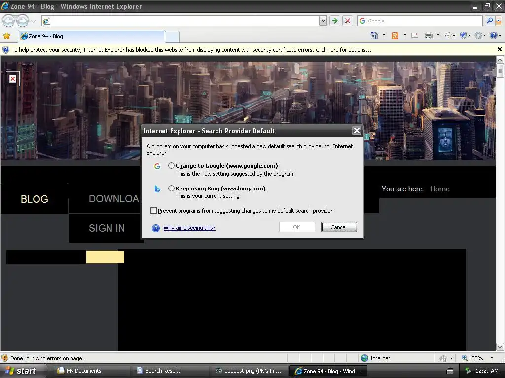Expand the Print dropdown arrow

438,35
